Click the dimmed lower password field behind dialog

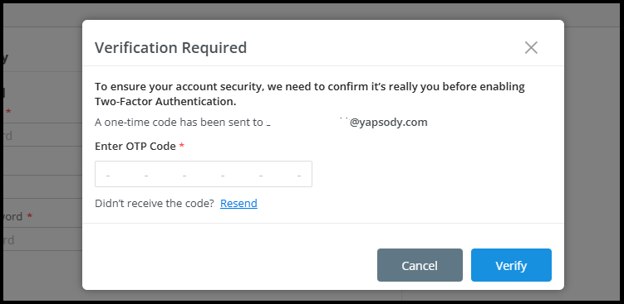[42, 239]
